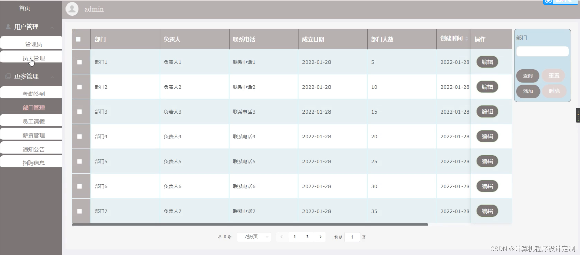Click the dark side widget on right edge

578,115
